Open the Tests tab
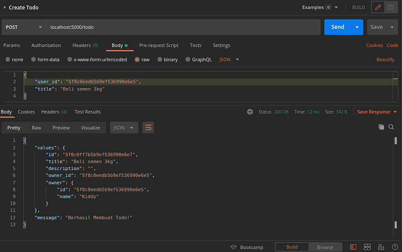The height and width of the screenshot is (252, 402). pyautogui.click(x=195, y=45)
